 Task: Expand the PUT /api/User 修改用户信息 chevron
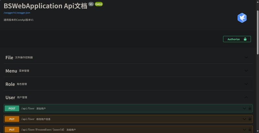click(x=244, y=119)
